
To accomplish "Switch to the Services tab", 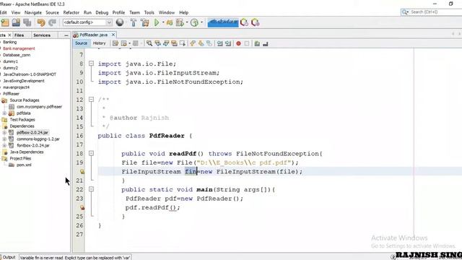I will (x=42, y=35).
